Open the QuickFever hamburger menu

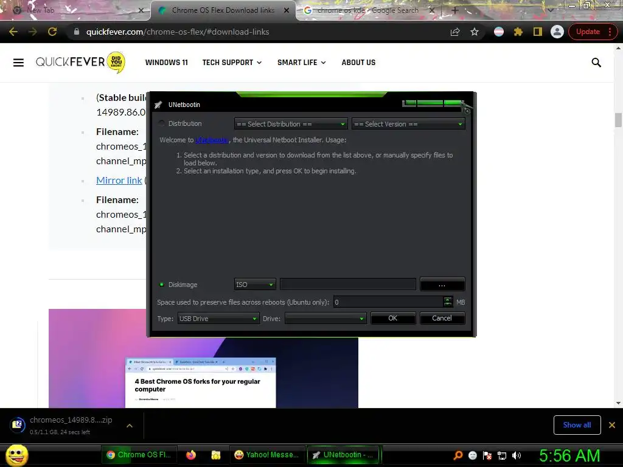(x=18, y=63)
